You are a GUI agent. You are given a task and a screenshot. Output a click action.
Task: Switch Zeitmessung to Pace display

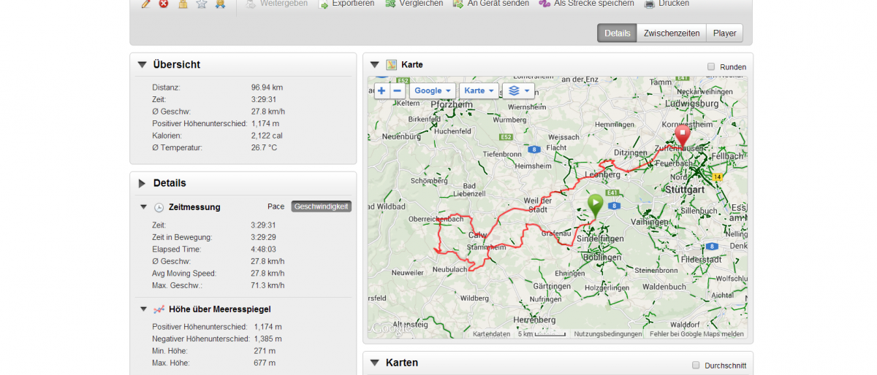pyautogui.click(x=276, y=206)
